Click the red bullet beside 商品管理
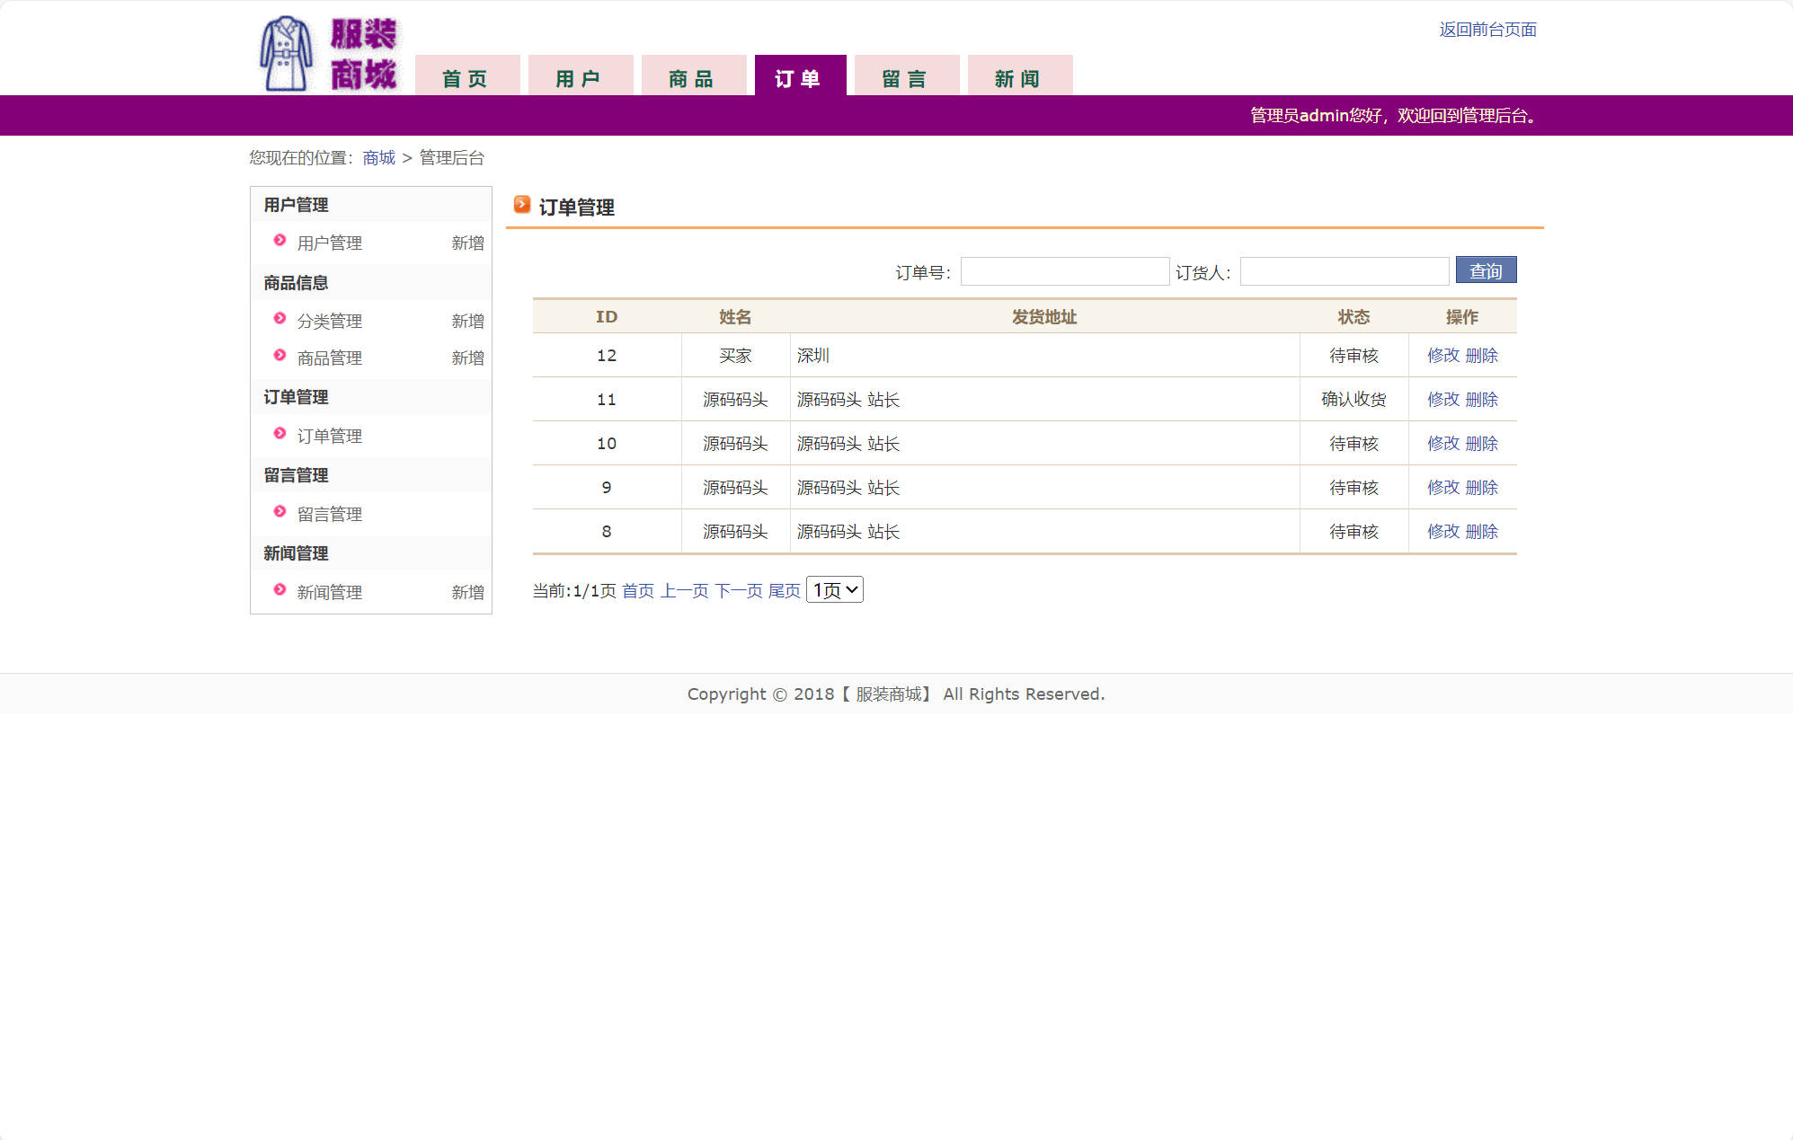The height and width of the screenshot is (1140, 1793). pyautogui.click(x=280, y=356)
